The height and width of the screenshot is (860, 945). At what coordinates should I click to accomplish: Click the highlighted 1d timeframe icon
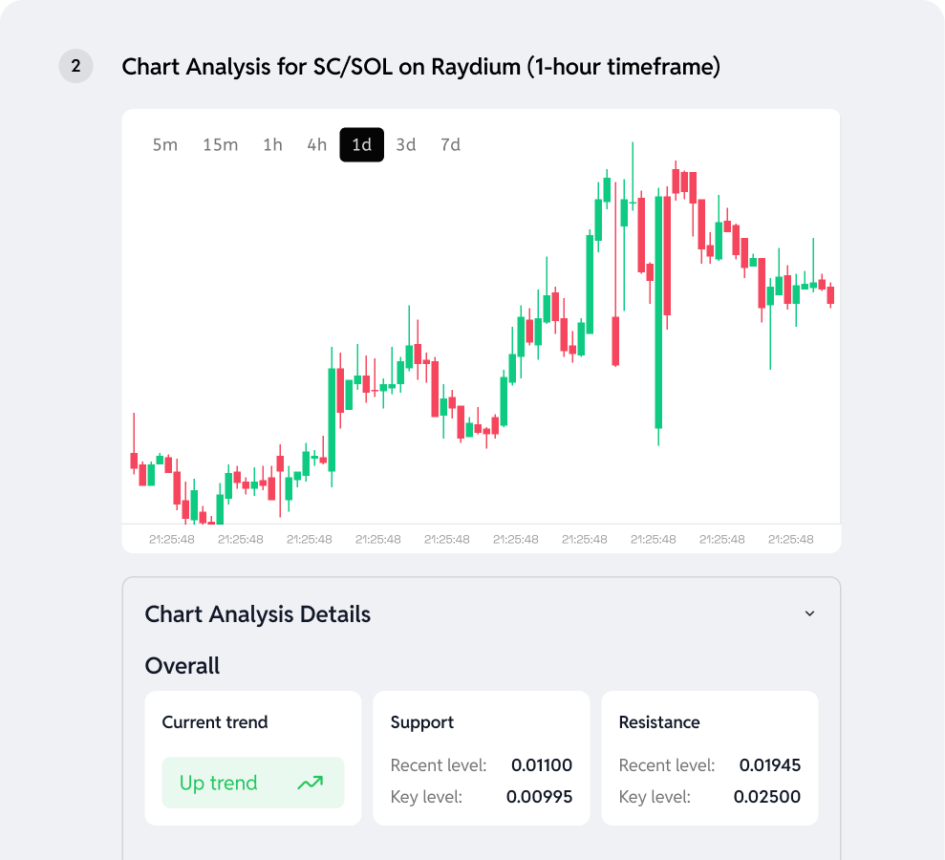coord(360,144)
